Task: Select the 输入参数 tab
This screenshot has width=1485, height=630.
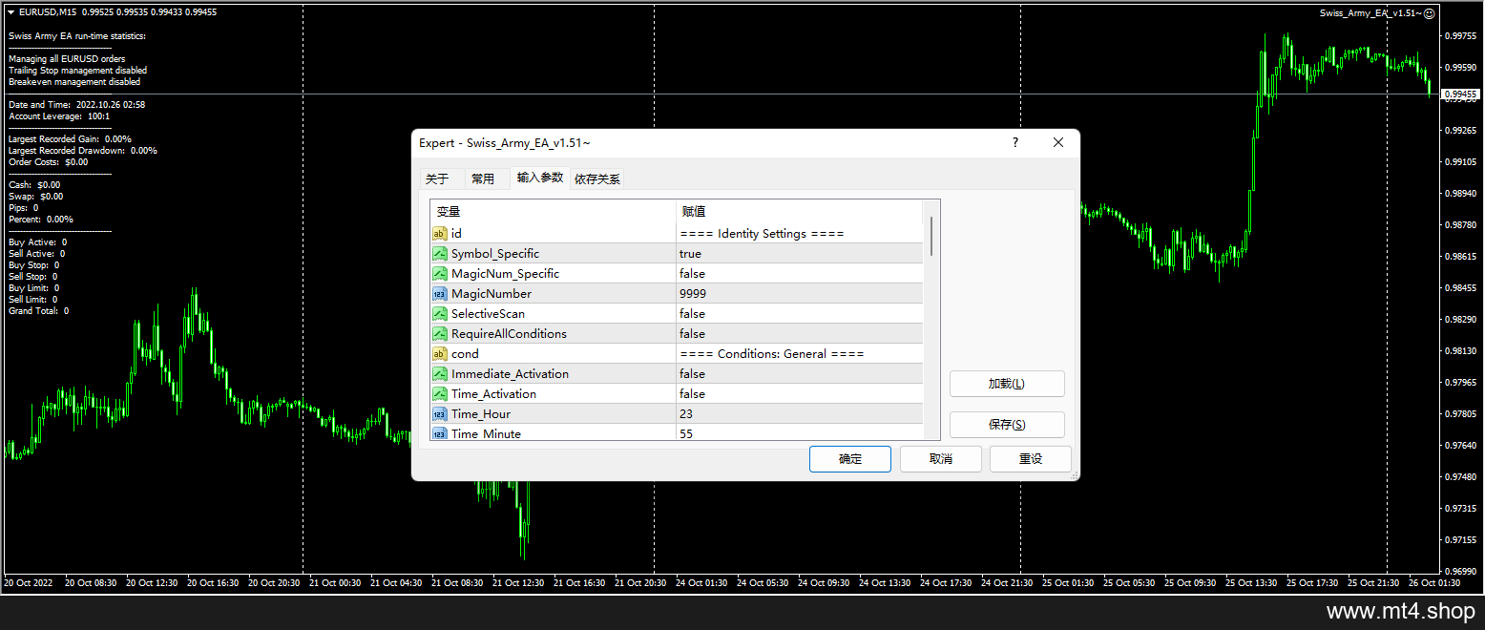Action: pyautogui.click(x=540, y=178)
